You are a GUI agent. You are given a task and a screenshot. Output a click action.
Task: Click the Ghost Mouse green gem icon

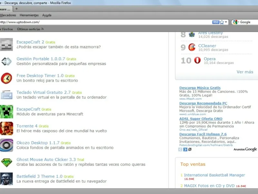coord(6,162)
